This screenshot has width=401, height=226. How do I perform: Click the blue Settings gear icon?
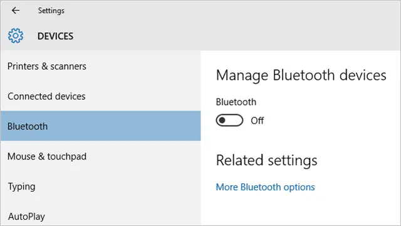tap(15, 36)
